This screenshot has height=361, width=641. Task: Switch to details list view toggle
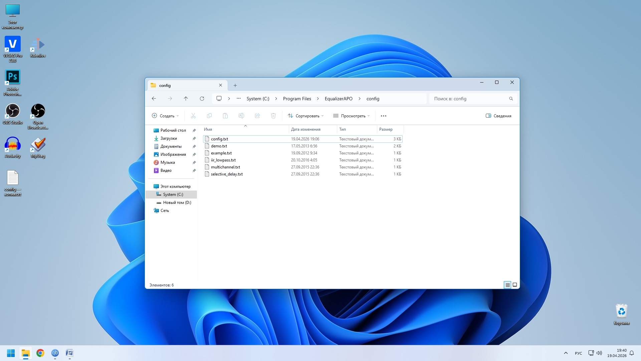click(507, 285)
